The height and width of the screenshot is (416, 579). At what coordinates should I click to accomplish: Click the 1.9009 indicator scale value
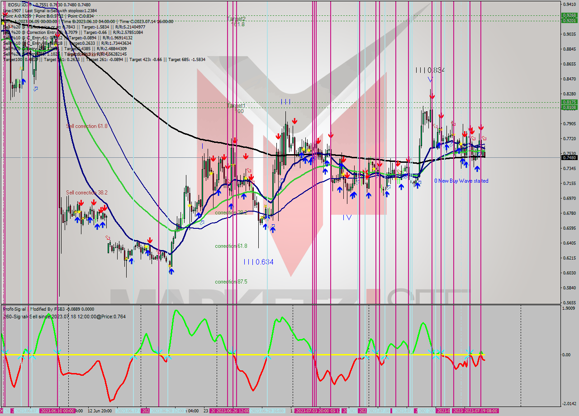[x=569, y=308]
